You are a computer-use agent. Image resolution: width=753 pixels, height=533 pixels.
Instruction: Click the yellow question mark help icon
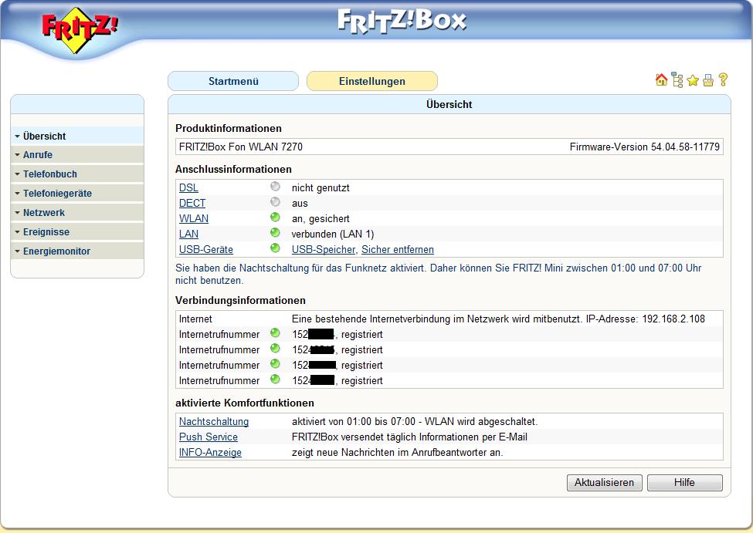[x=723, y=79]
